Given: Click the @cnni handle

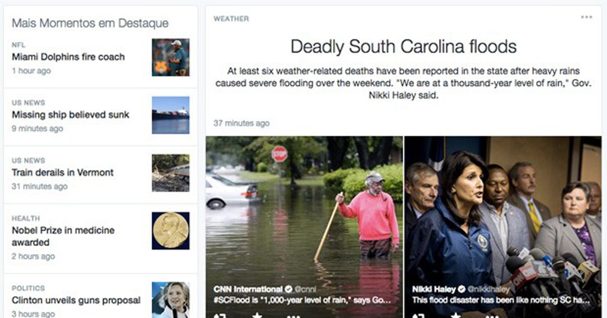Looking at the screenshot, I should [x=305, y=289].
